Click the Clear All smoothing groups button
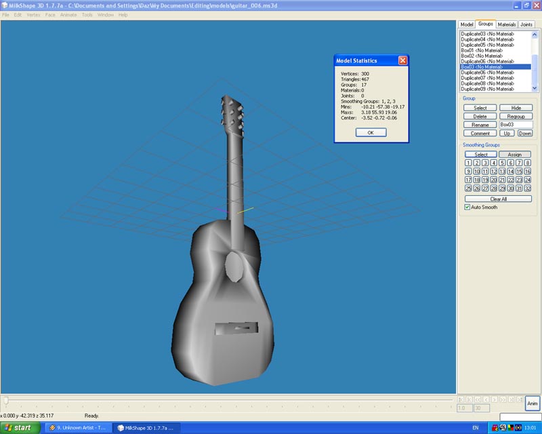542x434 pixels. click(x=498, y=199)
